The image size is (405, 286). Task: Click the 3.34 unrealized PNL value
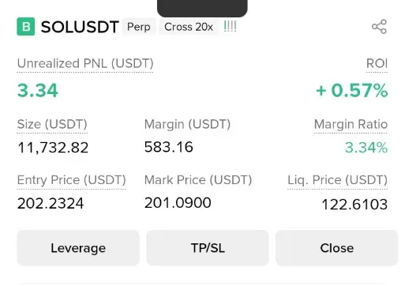(38, 90)
